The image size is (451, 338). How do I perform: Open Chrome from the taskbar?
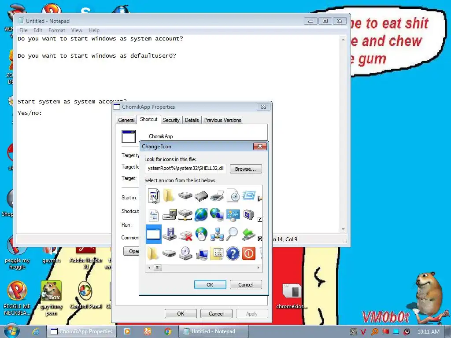coord(168,331)
